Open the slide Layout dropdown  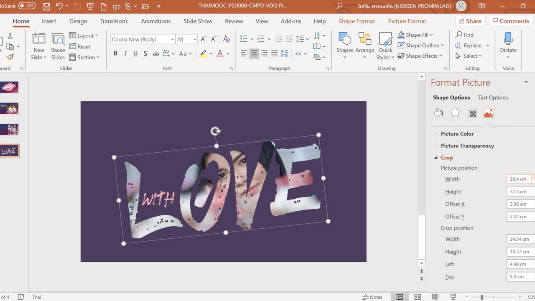(84, 36)
